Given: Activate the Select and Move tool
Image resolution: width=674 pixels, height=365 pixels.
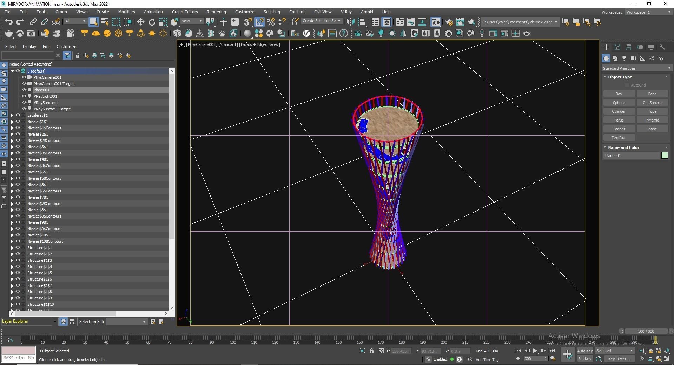Looking at the screenshot, I should [140, 22].
